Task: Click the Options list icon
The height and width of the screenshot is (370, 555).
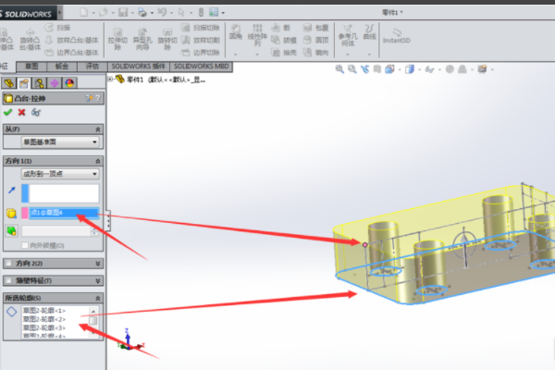Action: [x=214, y=13]
